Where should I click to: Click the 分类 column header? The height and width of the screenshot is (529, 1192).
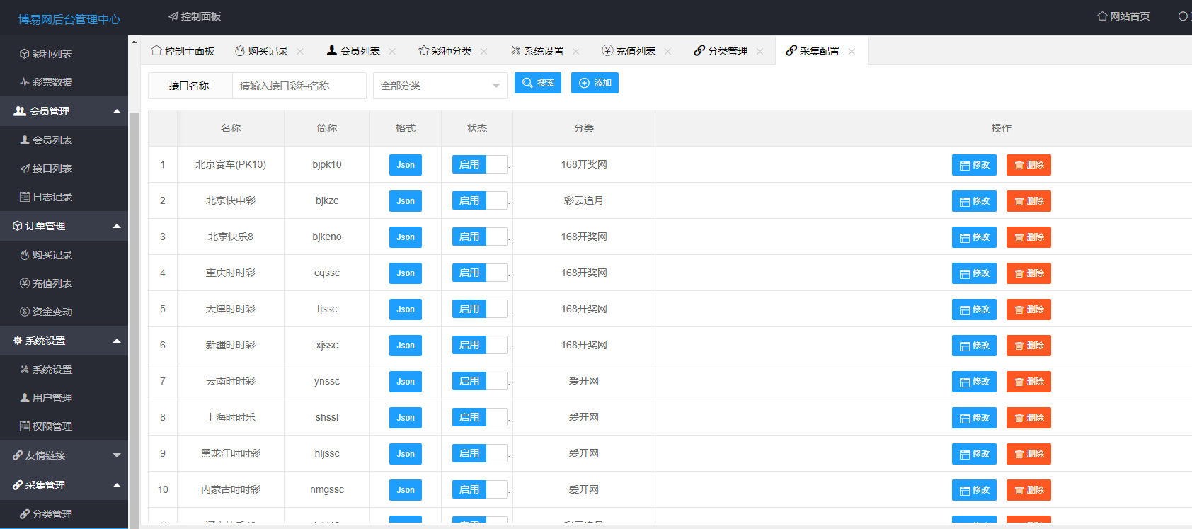coord(584,128)
